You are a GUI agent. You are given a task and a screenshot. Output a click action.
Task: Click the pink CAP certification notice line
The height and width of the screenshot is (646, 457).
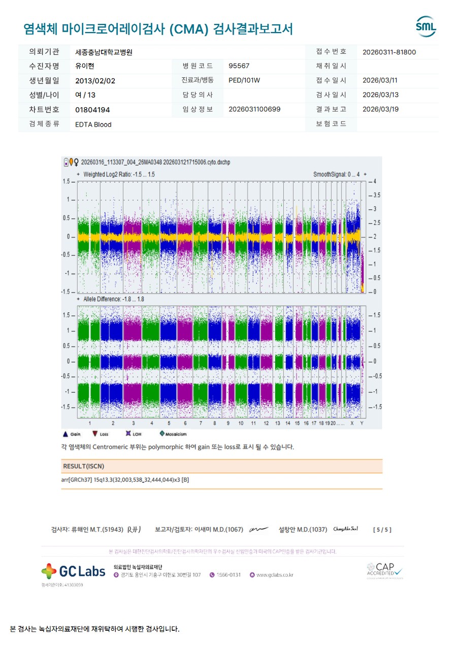[x=222, y=551]
